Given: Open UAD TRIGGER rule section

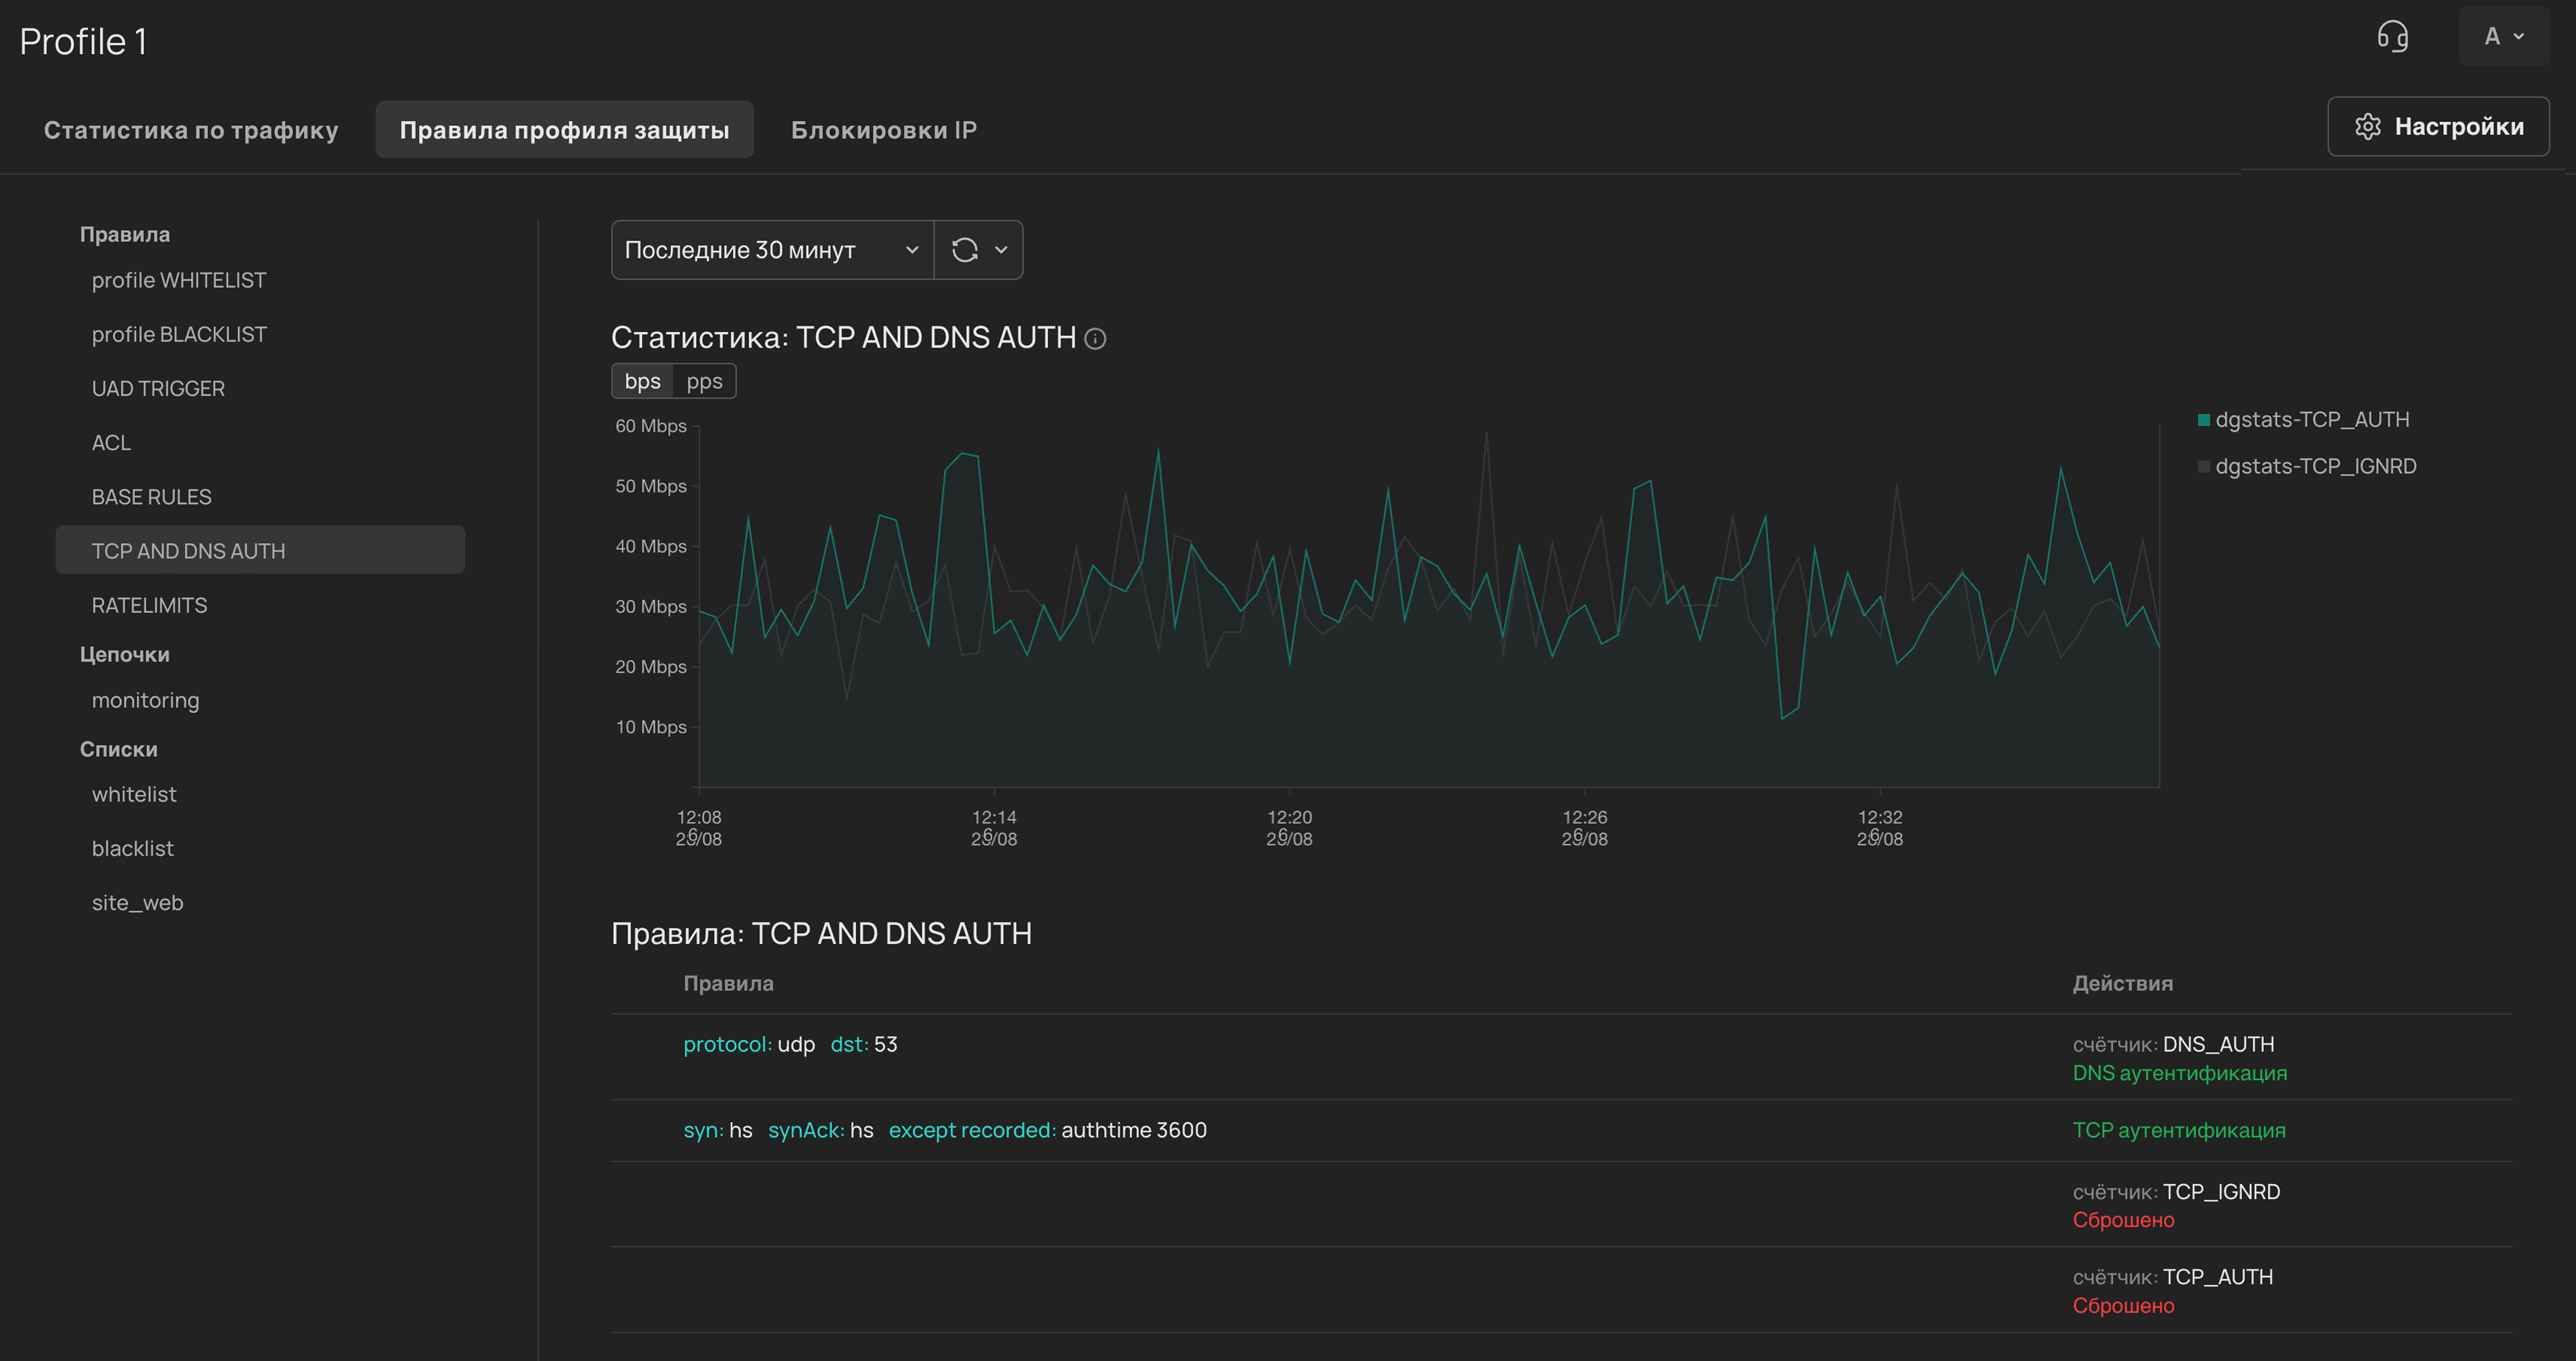Looking at the screenshot, I should (x=158, y=389).
